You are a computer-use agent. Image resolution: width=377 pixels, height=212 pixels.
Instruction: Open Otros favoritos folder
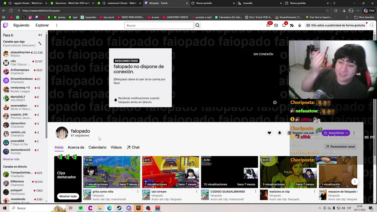click(364, 17)
